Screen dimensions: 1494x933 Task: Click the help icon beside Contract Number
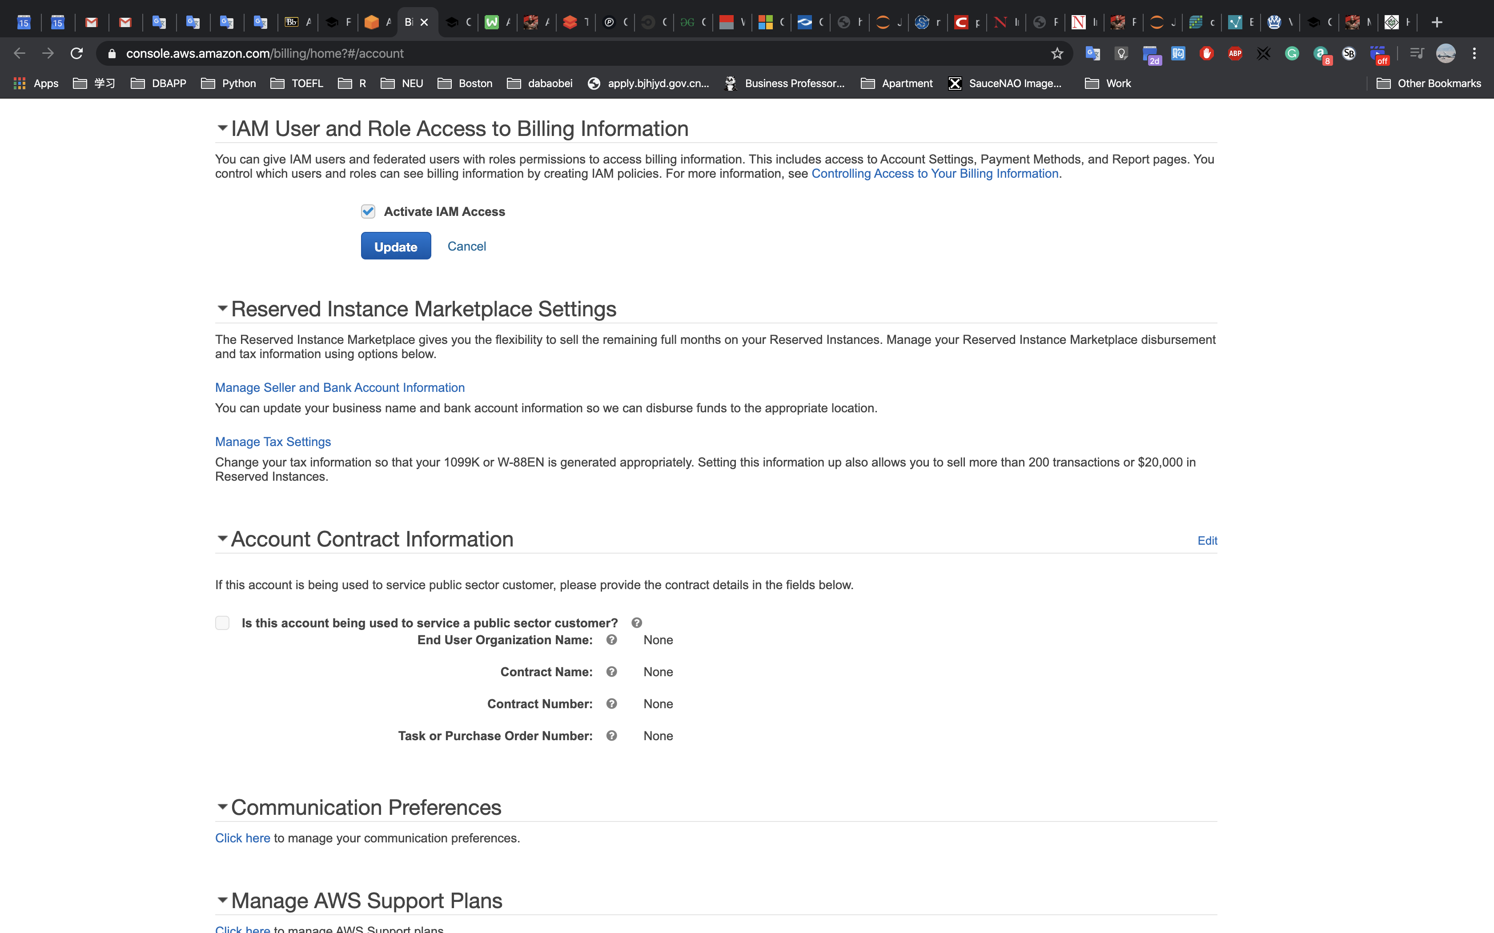pyautogui.click(x=611, y=703)
